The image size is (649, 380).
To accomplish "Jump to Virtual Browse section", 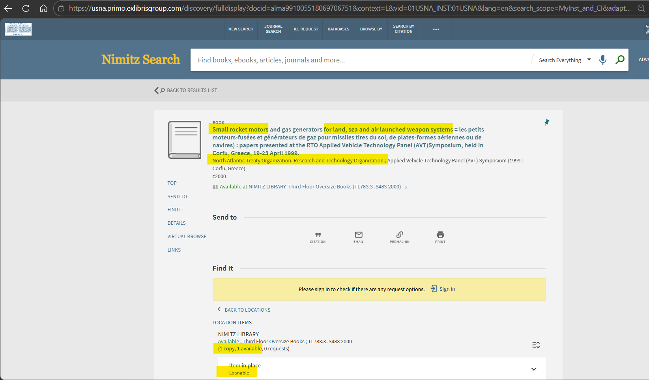I will [187, 237].
